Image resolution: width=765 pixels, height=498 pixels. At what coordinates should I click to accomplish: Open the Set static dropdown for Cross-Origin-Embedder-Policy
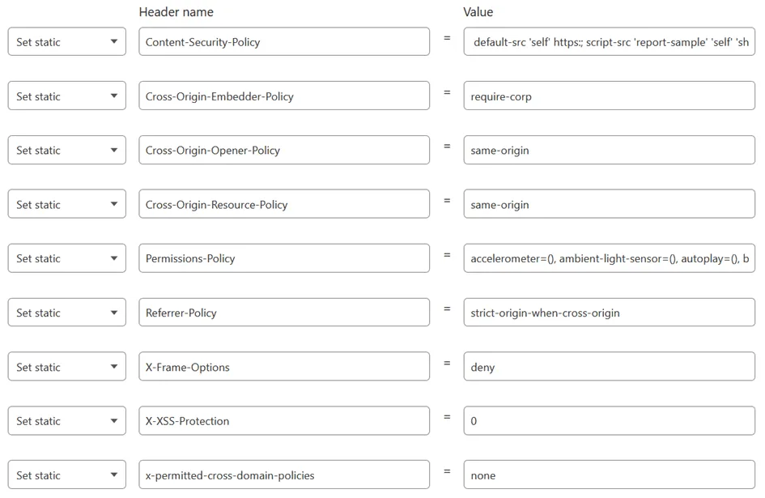[66, 96]
